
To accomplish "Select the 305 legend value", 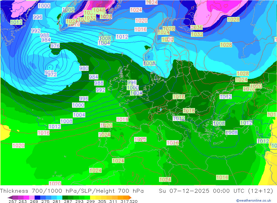I will (x=102, y=201).
